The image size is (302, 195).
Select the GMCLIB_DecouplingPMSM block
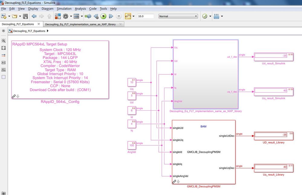tap(203, 152)
